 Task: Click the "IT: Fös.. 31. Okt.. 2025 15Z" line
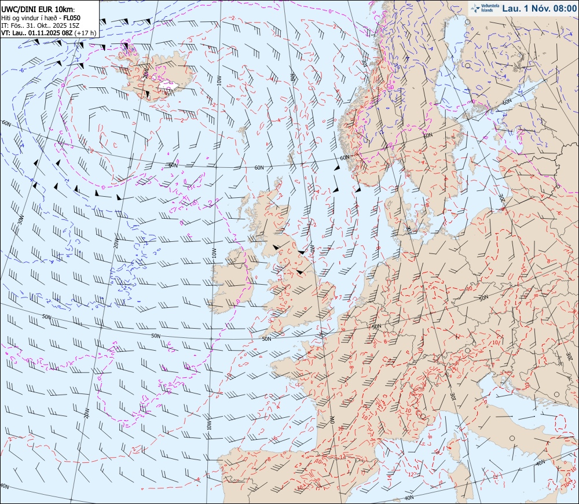click(41, 25)
